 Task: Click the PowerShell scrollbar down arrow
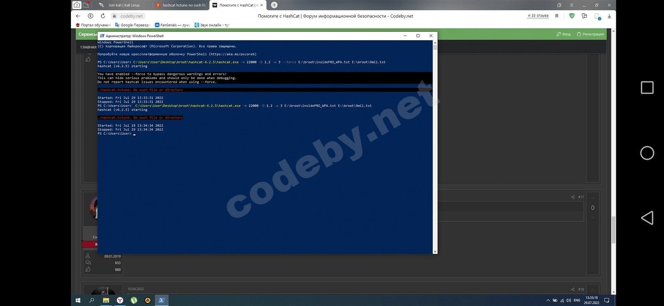pyautogui.click(x=435, y=251)
